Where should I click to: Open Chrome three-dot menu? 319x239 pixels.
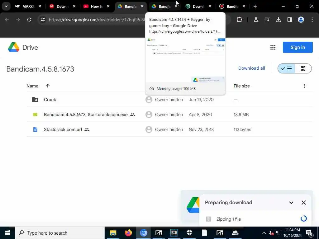click(x=312, y=20)
